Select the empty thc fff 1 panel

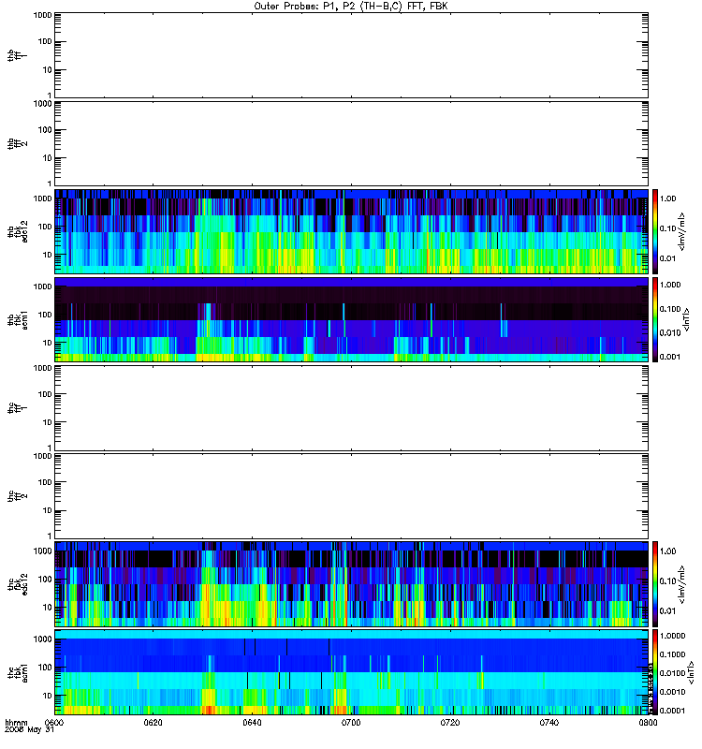tap(351, 408)
